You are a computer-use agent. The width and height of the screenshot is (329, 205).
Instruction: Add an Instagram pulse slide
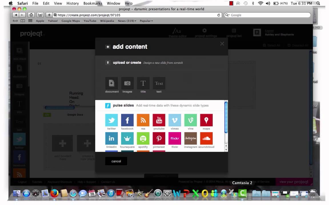[x=190, y=138]
